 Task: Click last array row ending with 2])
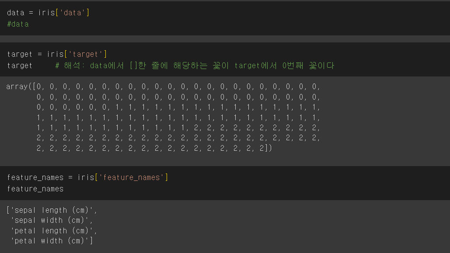[x=154, y=148]
